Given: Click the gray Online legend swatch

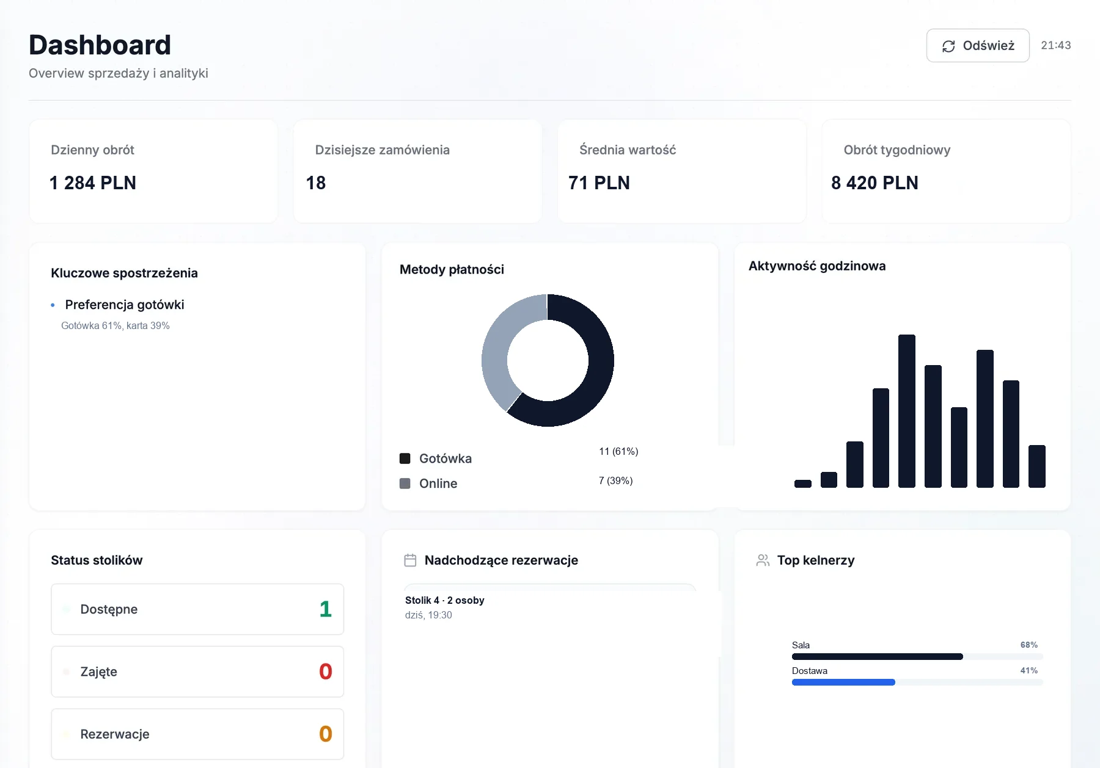Looking at the screenshot, I should coord(405,484).
